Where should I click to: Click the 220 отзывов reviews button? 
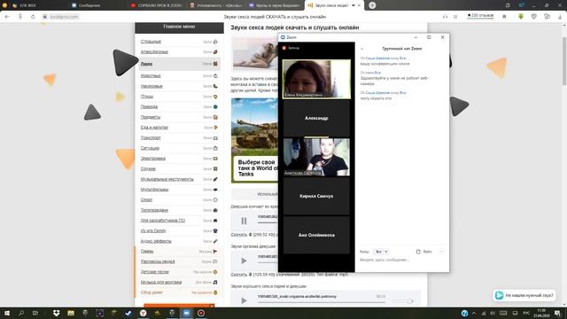click(480, 16)
